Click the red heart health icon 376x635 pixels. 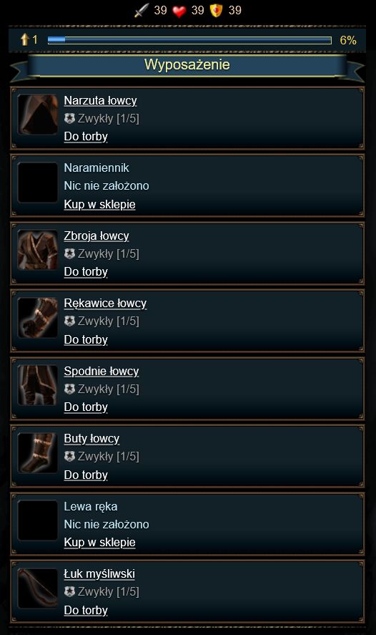pyautogui.click(x=179, y=11)
